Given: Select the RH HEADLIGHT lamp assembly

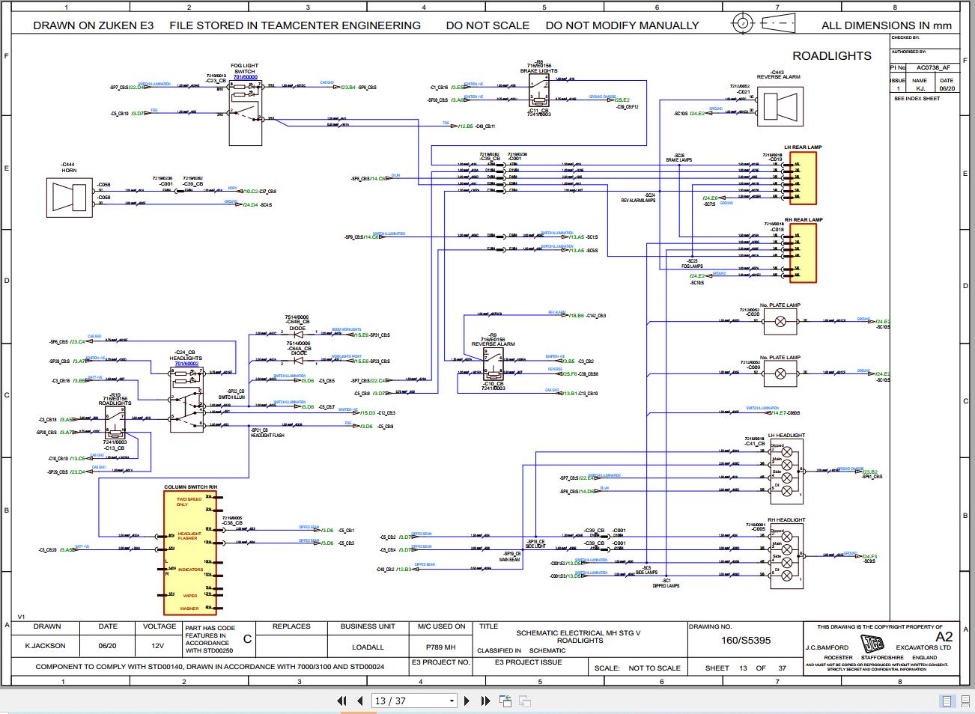Looking at the screenshot, I should pos(786,557).
